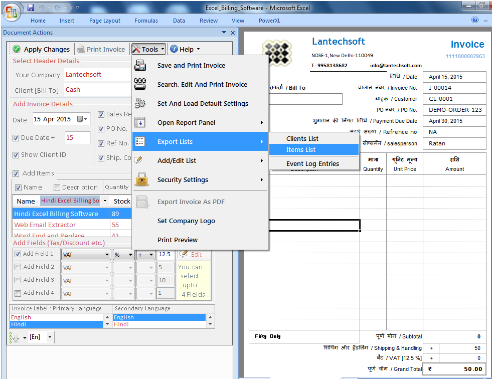Select Hindi in Secondary Language list
The height and width of the screenshot is (379, 492).
159,324
